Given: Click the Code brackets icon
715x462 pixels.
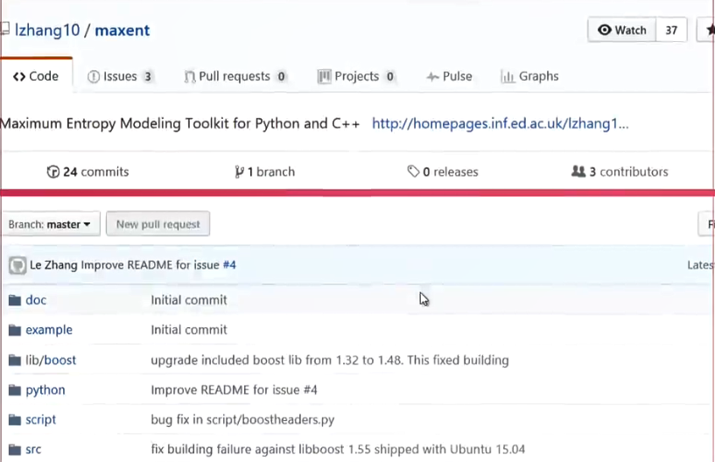Looking at the screenshot, I should tap(19, 77).
